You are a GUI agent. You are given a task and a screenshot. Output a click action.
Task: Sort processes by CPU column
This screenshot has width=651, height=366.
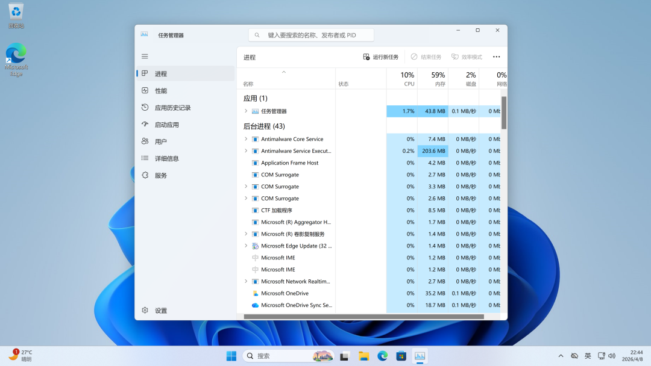[402, 79]
